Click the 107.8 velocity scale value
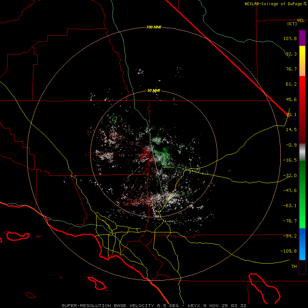 pyautogui.click(x=290, y=38)
